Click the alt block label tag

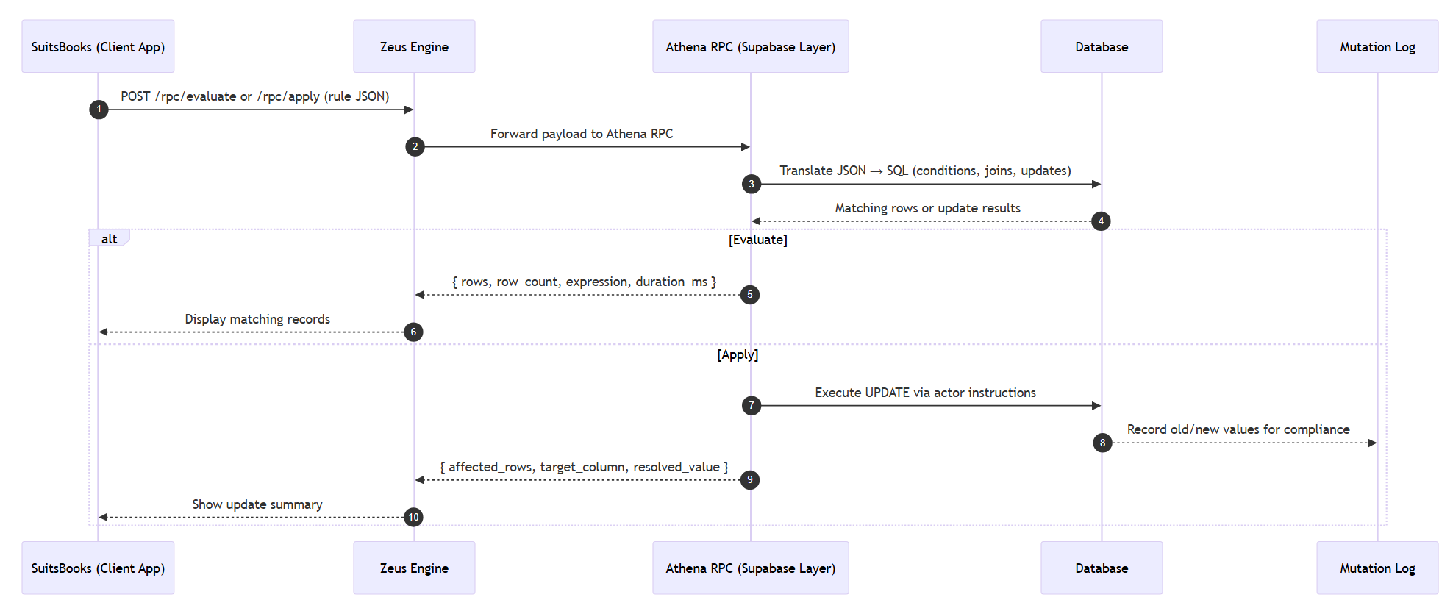coord(109,239)
